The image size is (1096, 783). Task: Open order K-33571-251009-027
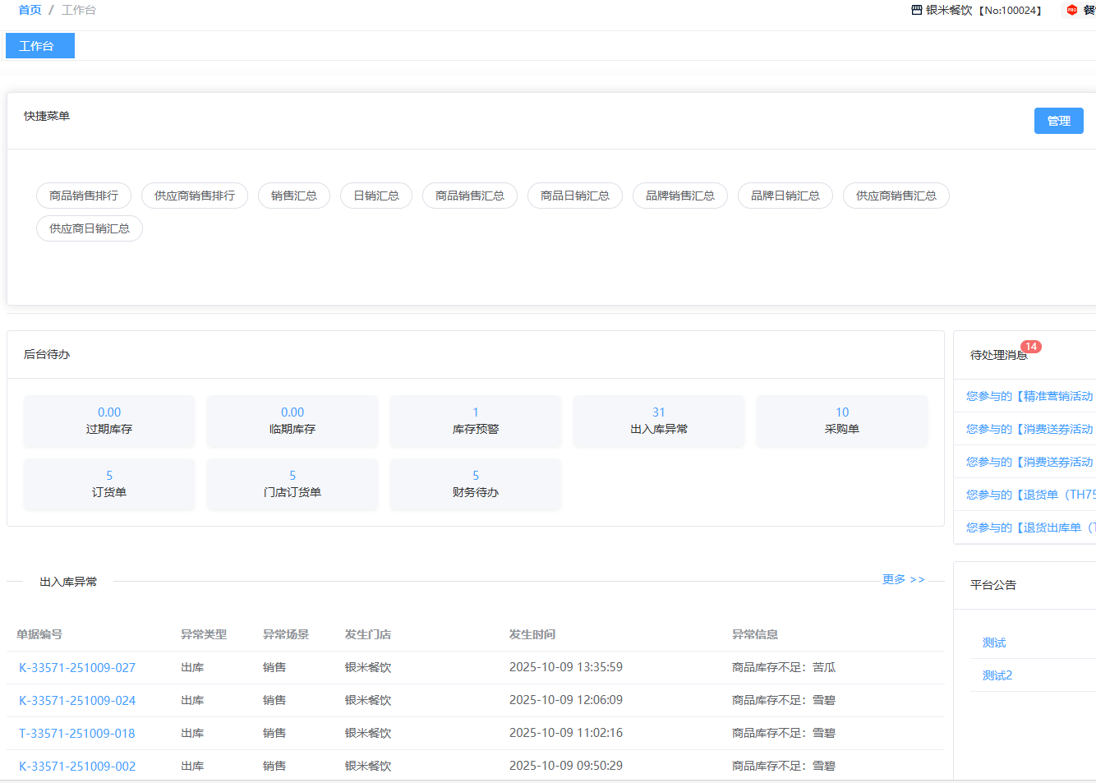tap(77, 668)
